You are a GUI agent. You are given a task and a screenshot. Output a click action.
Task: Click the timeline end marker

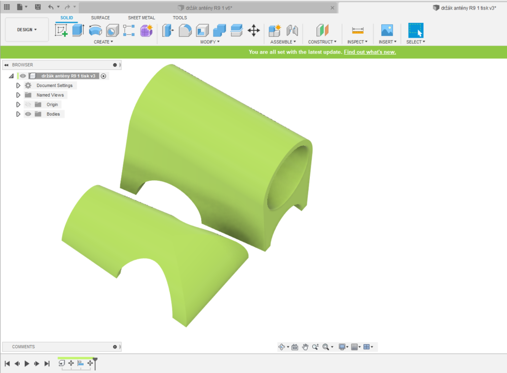tap(95, 361)
